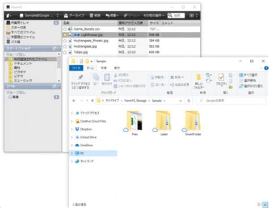This screenshot has height=208, width=269.
Task: Click the trash delete icon in FenrirFS toolbar
Action: pos(91,15)
